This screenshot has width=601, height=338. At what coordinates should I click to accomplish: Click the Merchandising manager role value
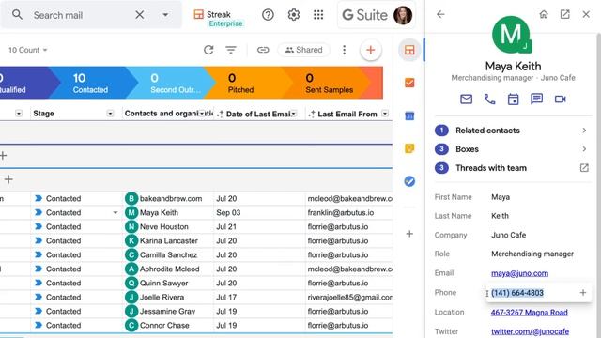532,253
